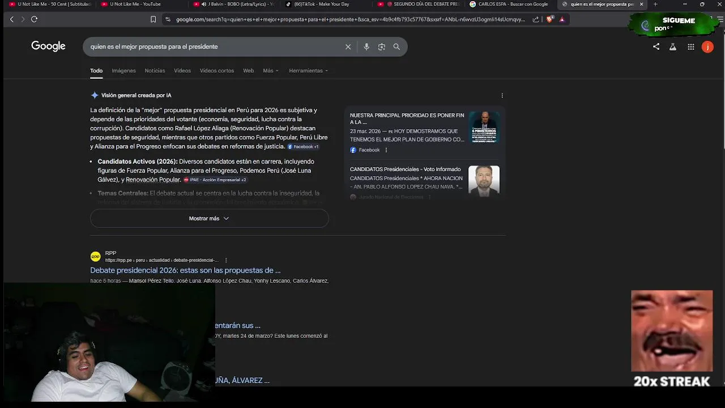
Task: Open the Google account avatar
Action: tap(707, 47)
